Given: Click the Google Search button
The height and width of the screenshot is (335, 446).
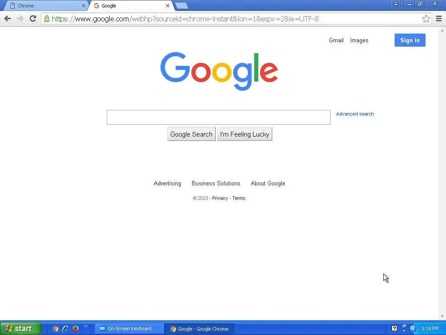Looking at the screenshot, I should pos(191,134).
